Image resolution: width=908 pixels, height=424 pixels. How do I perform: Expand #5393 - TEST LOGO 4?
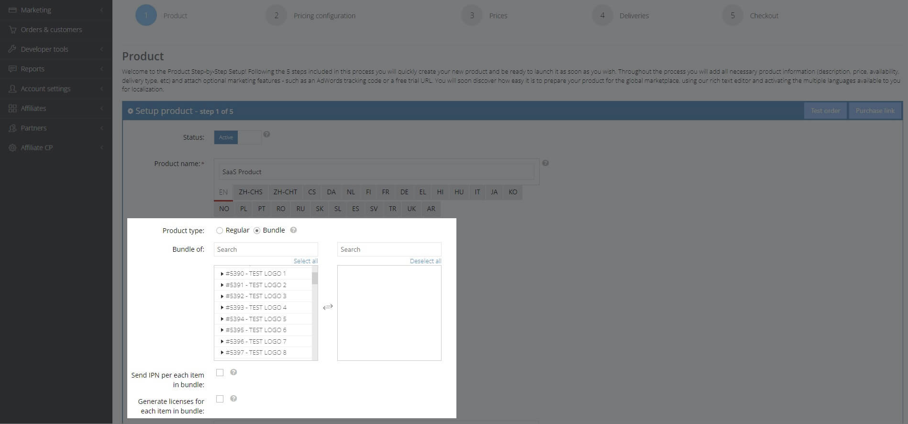(x=222, y=308)
